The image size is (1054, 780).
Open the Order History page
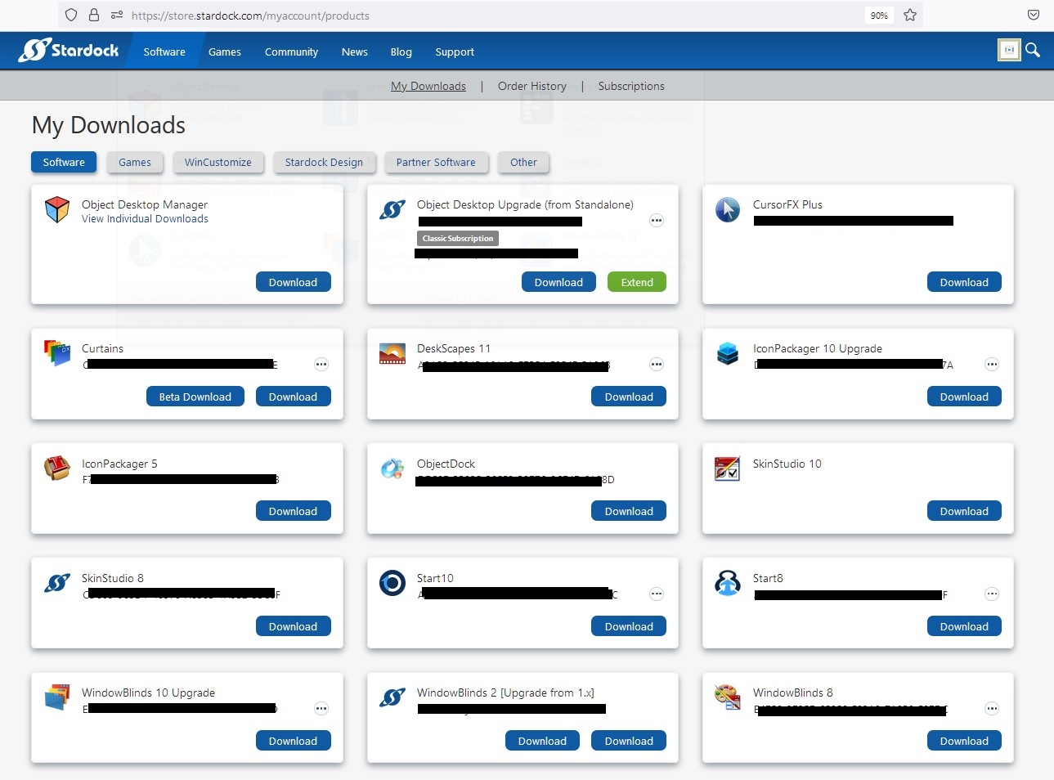531,86
